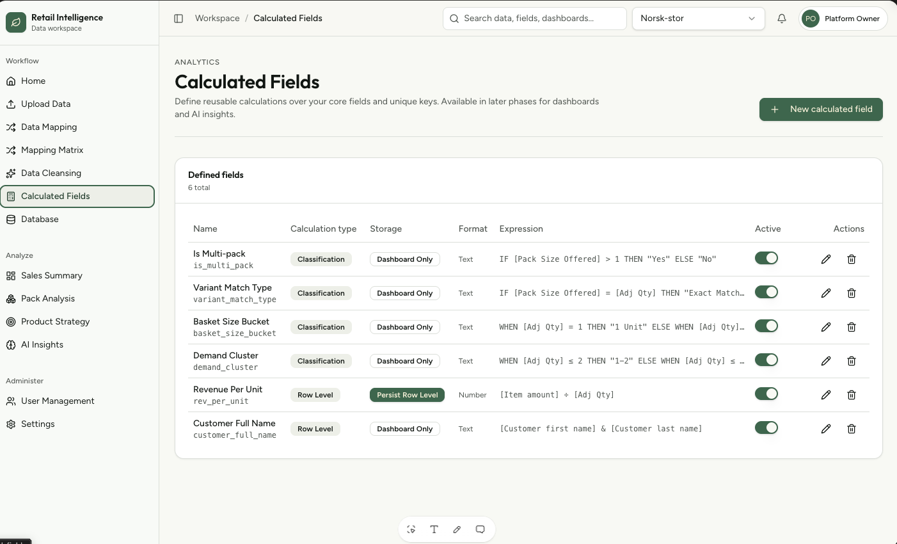Select the pencil draw tool in bottom toolbar

[x=457, y=529]
